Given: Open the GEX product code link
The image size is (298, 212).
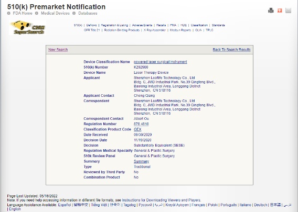Looking at the screenshot, I should point(137,129).
